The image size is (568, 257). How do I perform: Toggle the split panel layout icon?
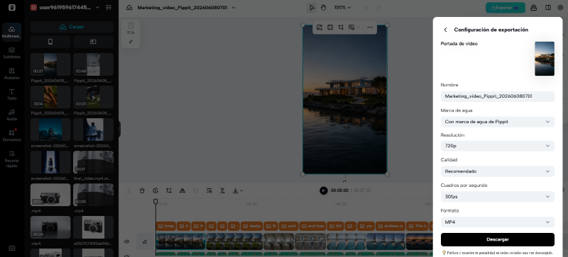pyautogui.click(x=548, y=8)
